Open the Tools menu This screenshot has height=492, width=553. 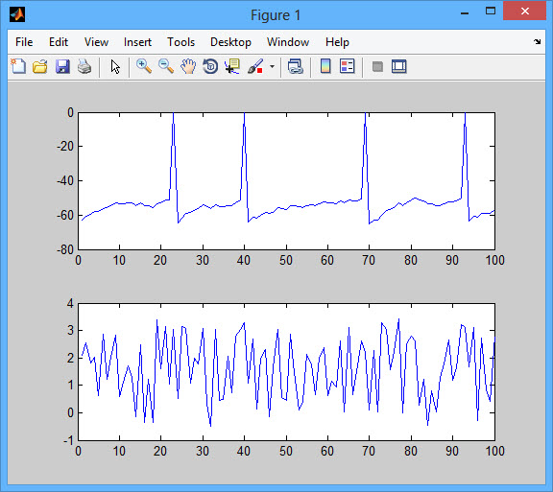(180, 42)
